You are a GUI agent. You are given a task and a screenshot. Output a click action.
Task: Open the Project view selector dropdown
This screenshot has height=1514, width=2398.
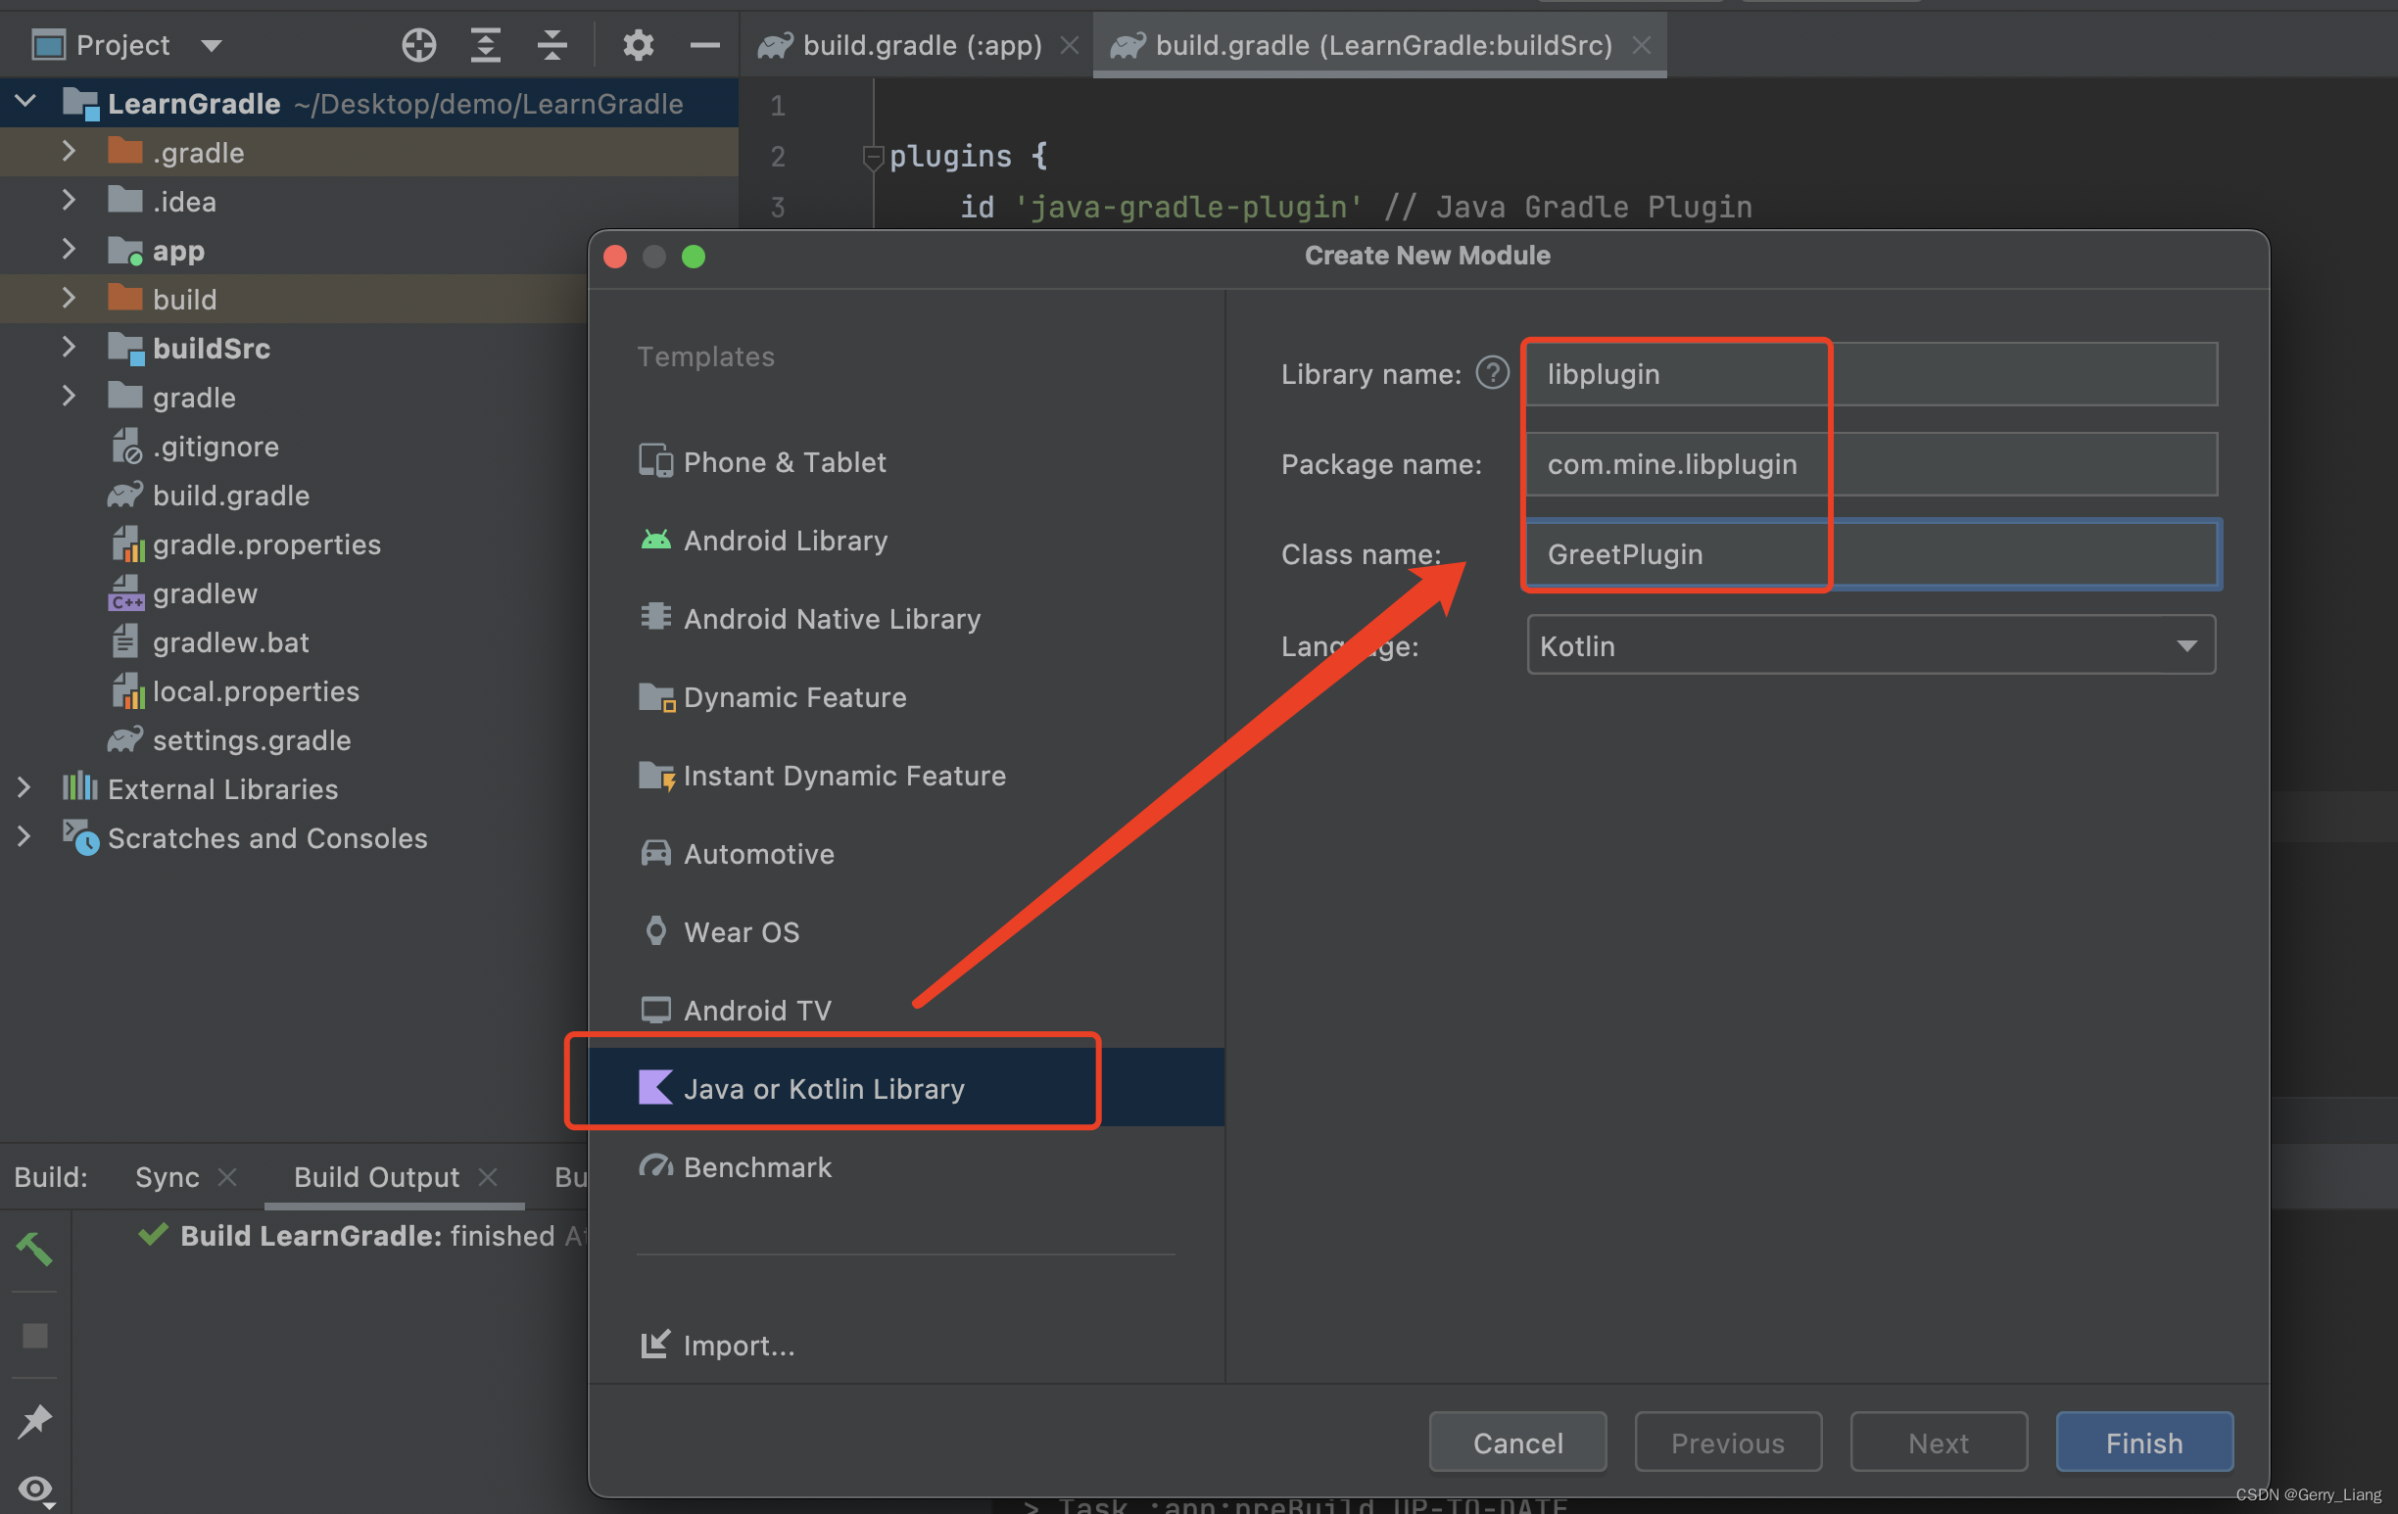coord(126,45)
